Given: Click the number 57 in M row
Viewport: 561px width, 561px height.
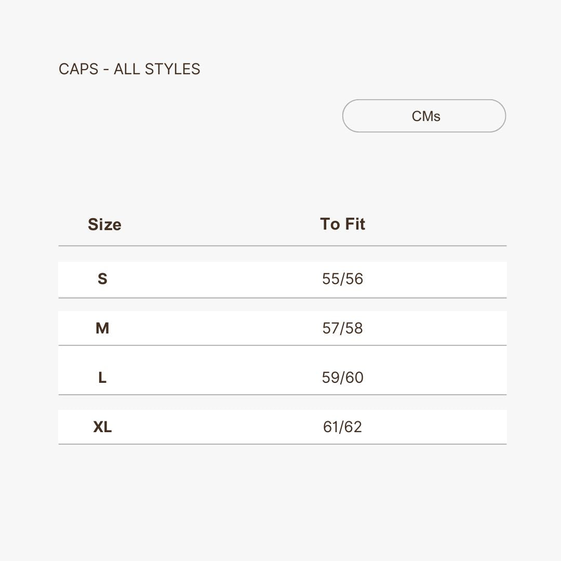Looking at the screenshot, I should [330, 328].
